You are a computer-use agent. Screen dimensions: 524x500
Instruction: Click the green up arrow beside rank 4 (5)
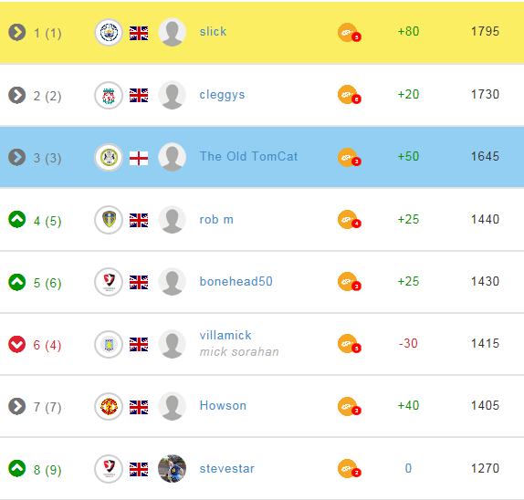click(17, 220)
